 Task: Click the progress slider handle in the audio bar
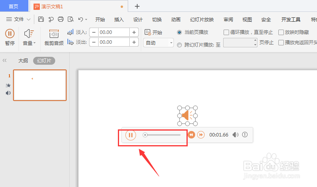(145, 135)
